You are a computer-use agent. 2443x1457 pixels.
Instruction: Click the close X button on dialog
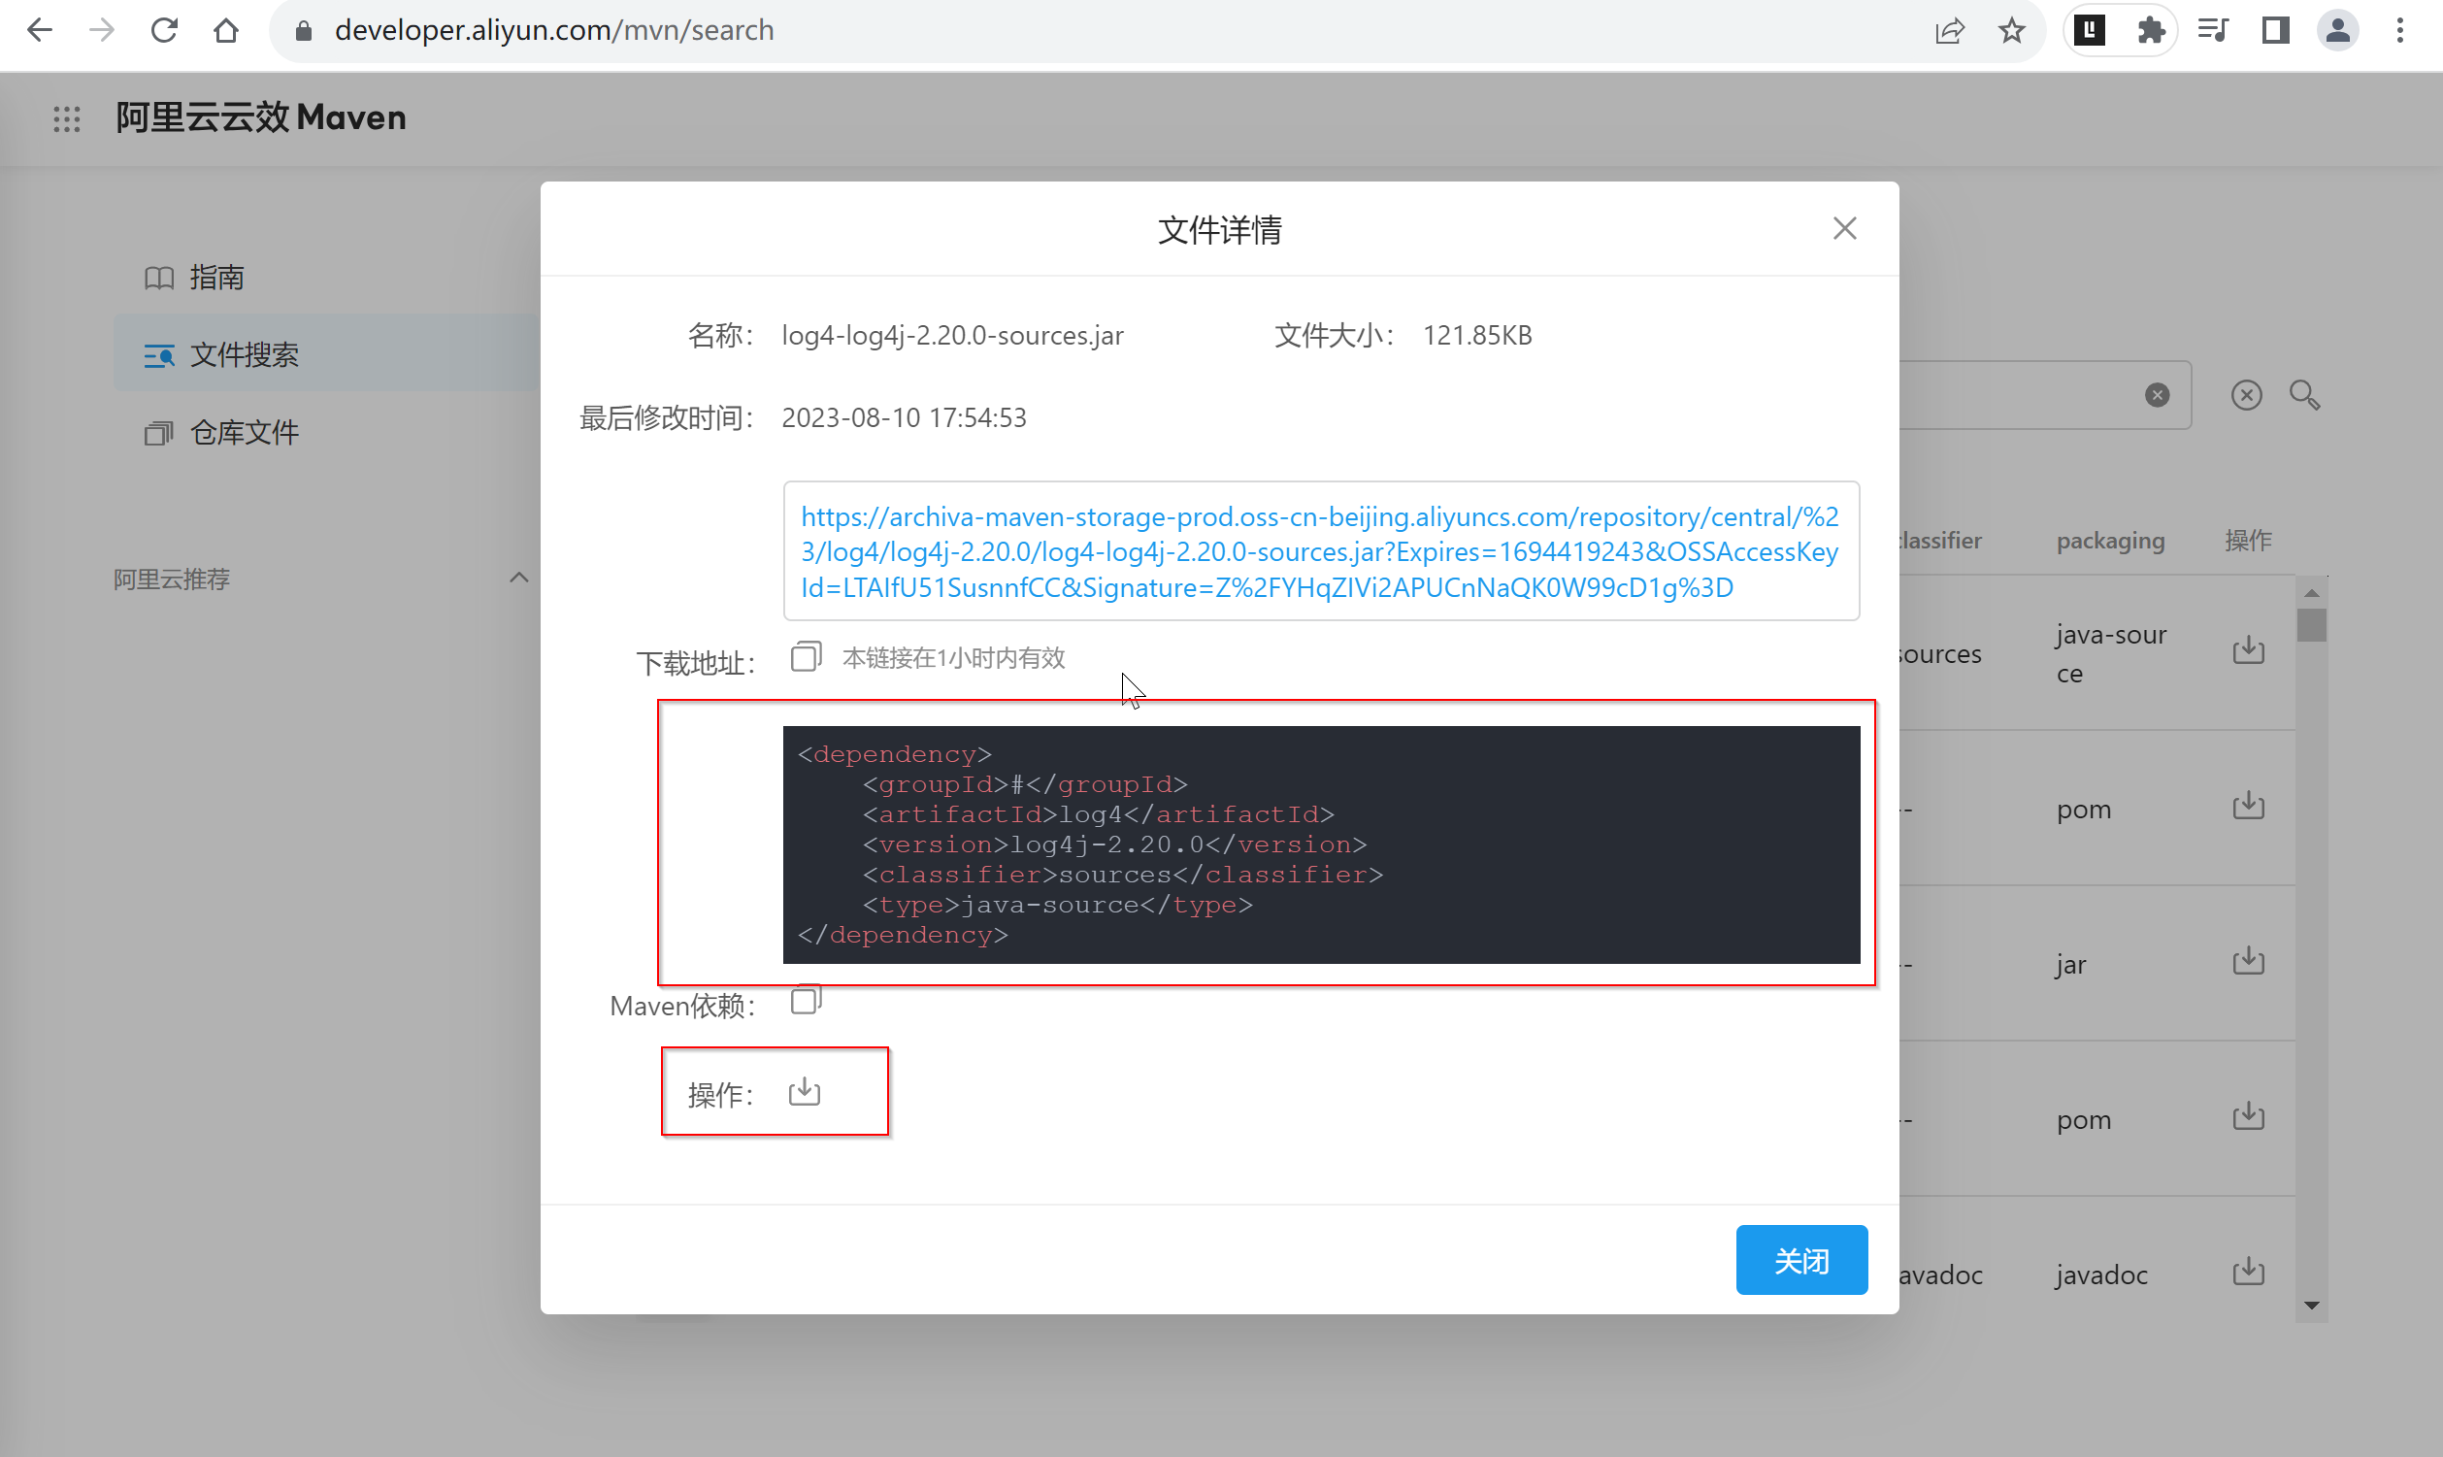tap(1845, 227)
